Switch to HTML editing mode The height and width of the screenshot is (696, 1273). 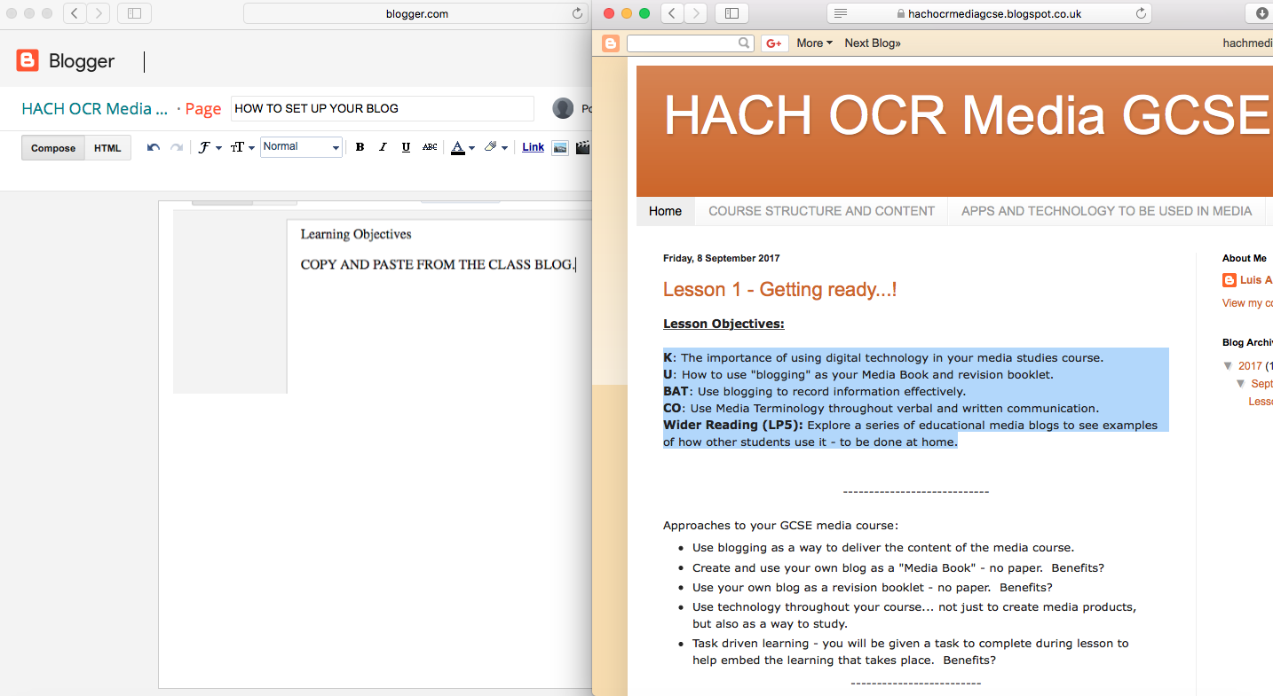(107, 148)
